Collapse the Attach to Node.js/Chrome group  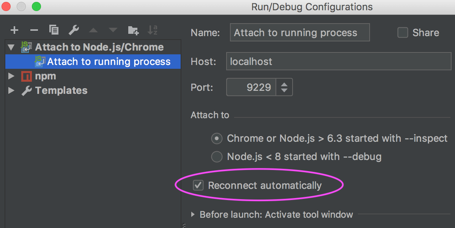tap(11, 47)
